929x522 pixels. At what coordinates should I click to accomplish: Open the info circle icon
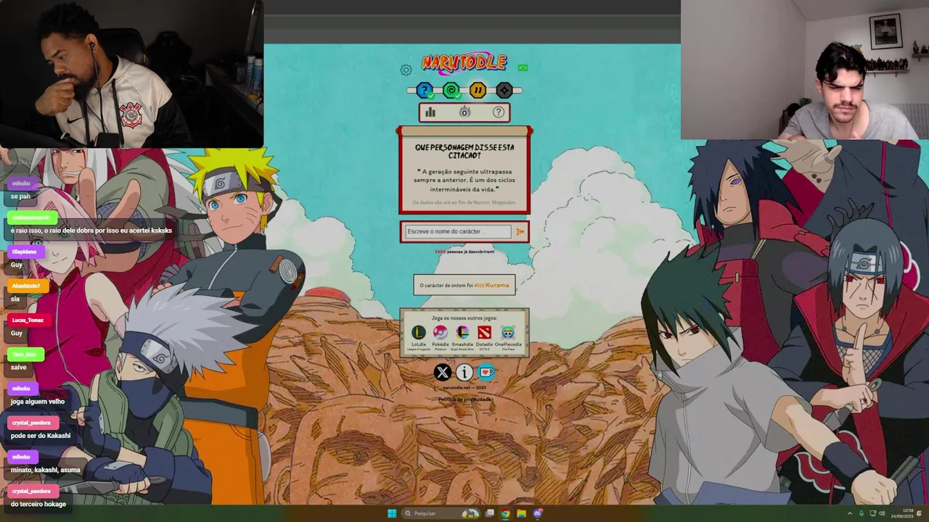[464, 373]
